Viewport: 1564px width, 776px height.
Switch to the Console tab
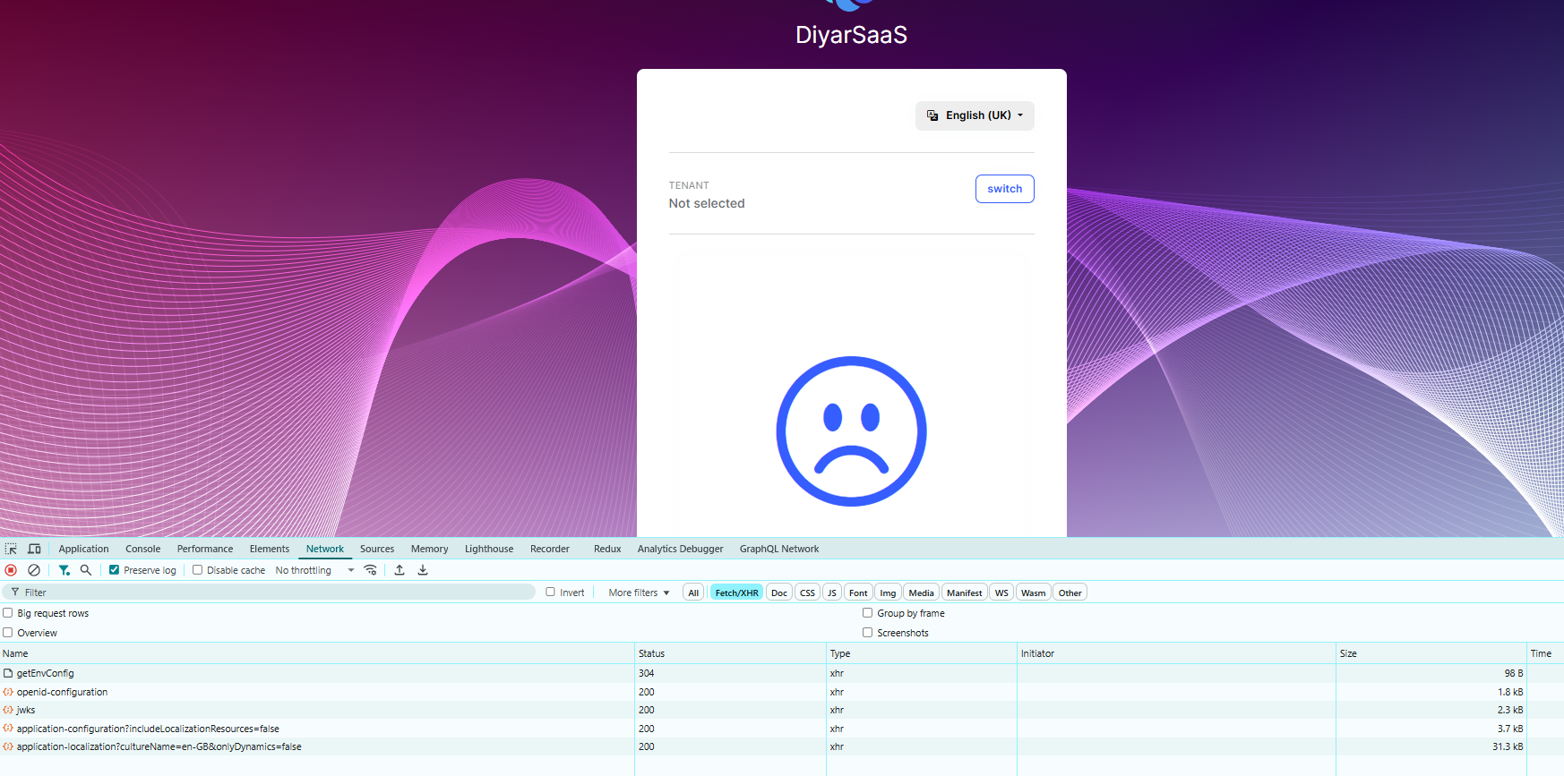coord(142,549)
